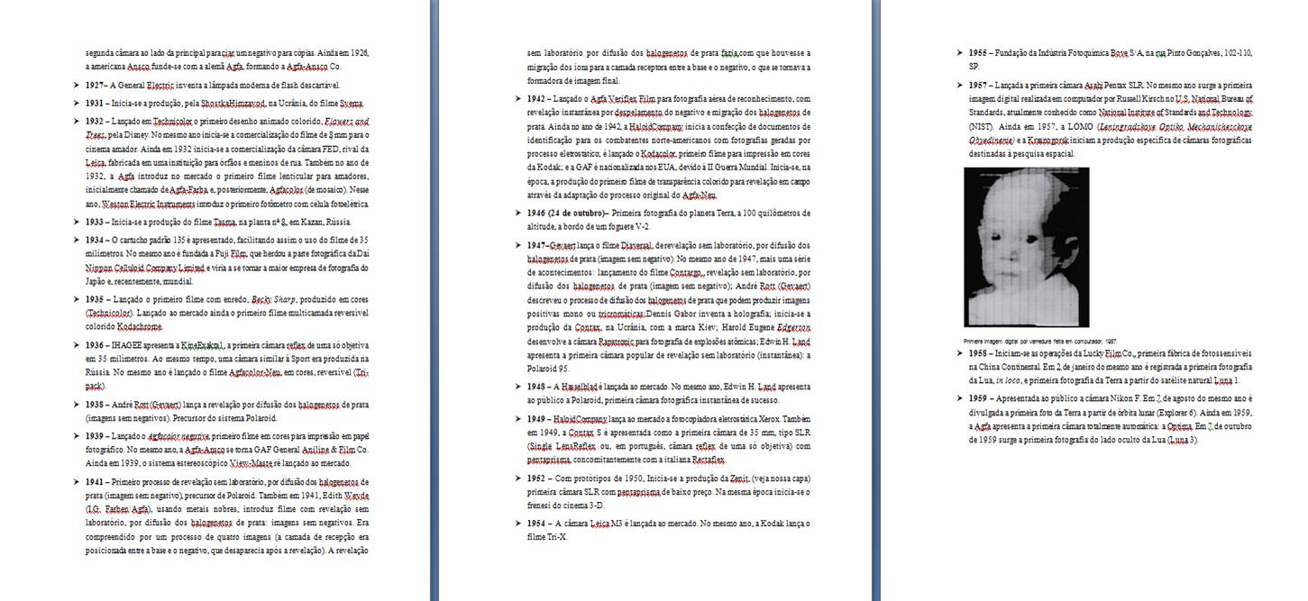The width and height of the screenshot is (1308, 601).
Task: Select the '1939' year heading
Action: coord(95,436)
